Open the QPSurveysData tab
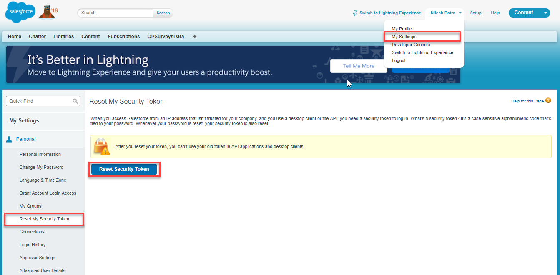 [166, 37]
